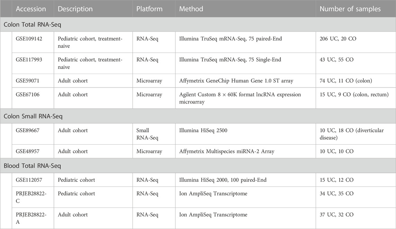Click the Description column header
396x229 pixels.
tap(75, 9)
